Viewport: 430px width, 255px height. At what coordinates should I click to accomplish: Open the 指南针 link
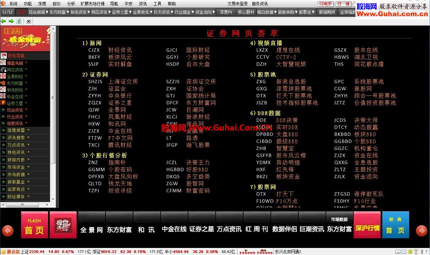[117, 162]
